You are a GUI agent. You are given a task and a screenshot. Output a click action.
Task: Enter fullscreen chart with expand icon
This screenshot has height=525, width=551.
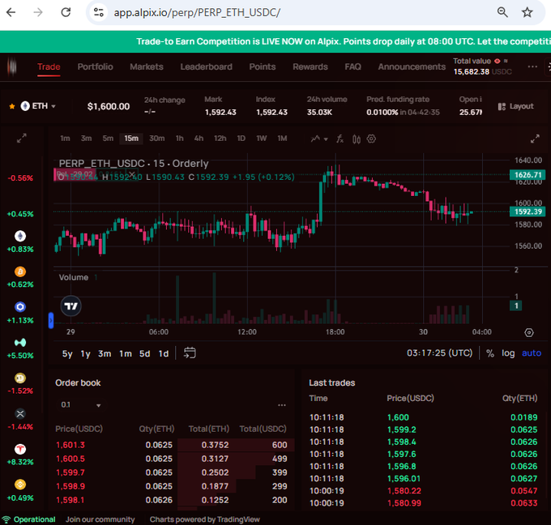[x=535, y=139]
